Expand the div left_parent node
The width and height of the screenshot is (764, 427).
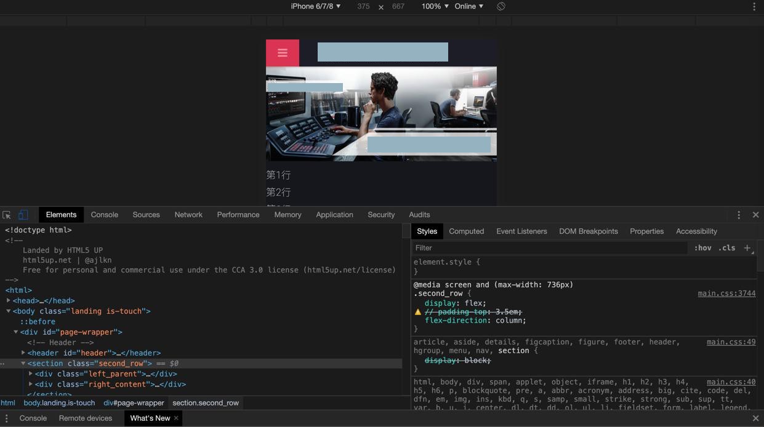click(x=31, y=373)
